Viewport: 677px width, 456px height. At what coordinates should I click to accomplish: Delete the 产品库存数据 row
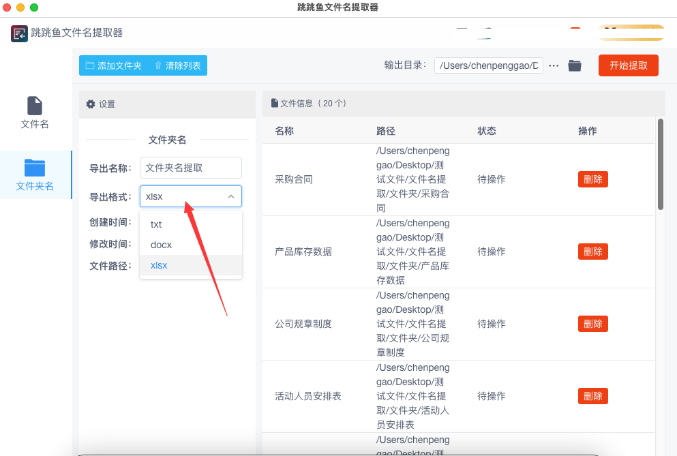[x=593, y=252]
